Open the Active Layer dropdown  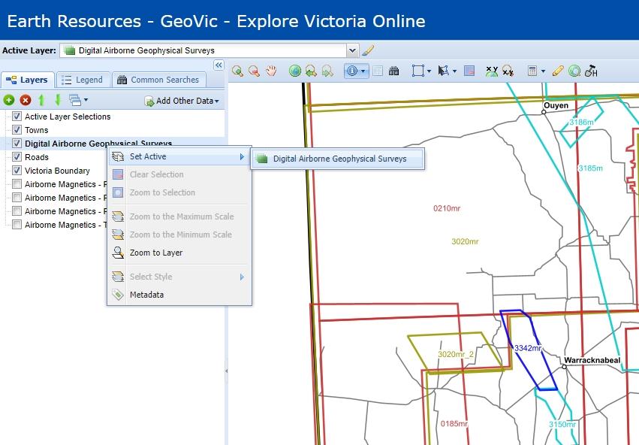[352, 50]
